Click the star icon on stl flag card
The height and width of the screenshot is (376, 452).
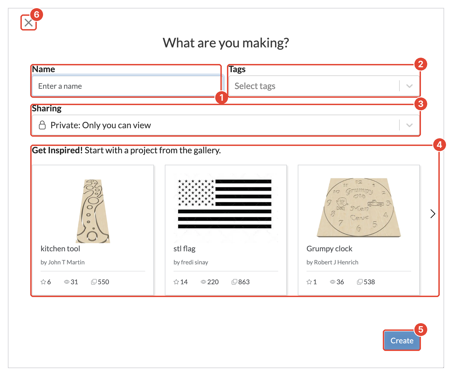[x=176, y=282]
